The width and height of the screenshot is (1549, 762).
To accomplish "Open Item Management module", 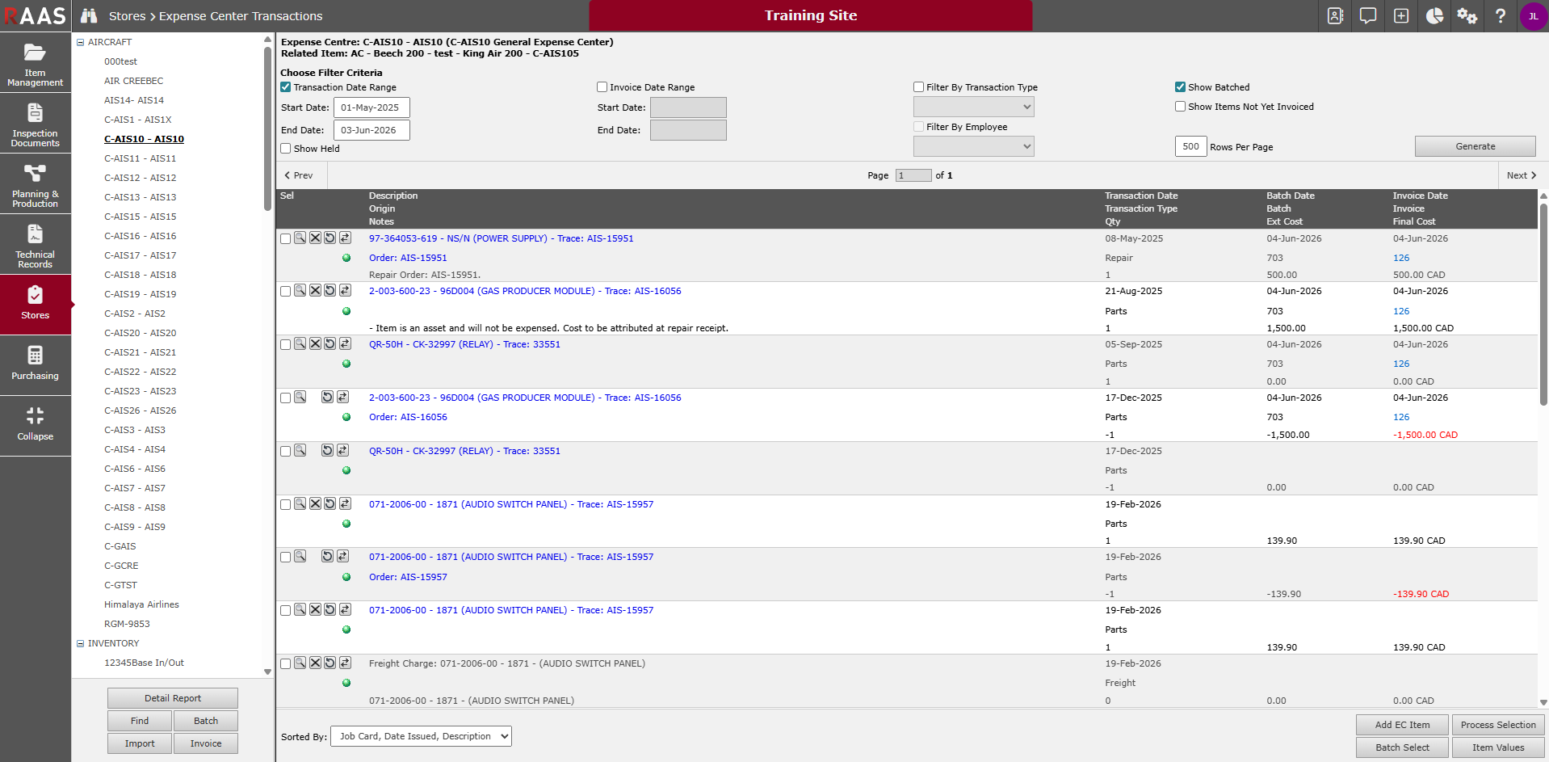I will (36, 62).
